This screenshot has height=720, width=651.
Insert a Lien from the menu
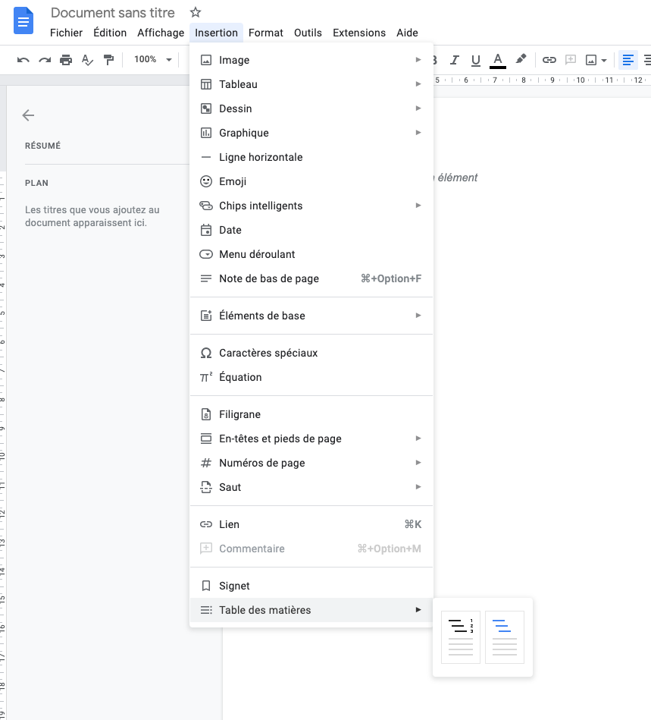[311, 524]
